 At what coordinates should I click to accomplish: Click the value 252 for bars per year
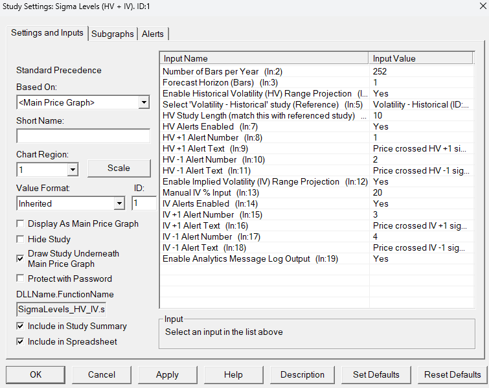pyautogui.click(x=380, y=71)
